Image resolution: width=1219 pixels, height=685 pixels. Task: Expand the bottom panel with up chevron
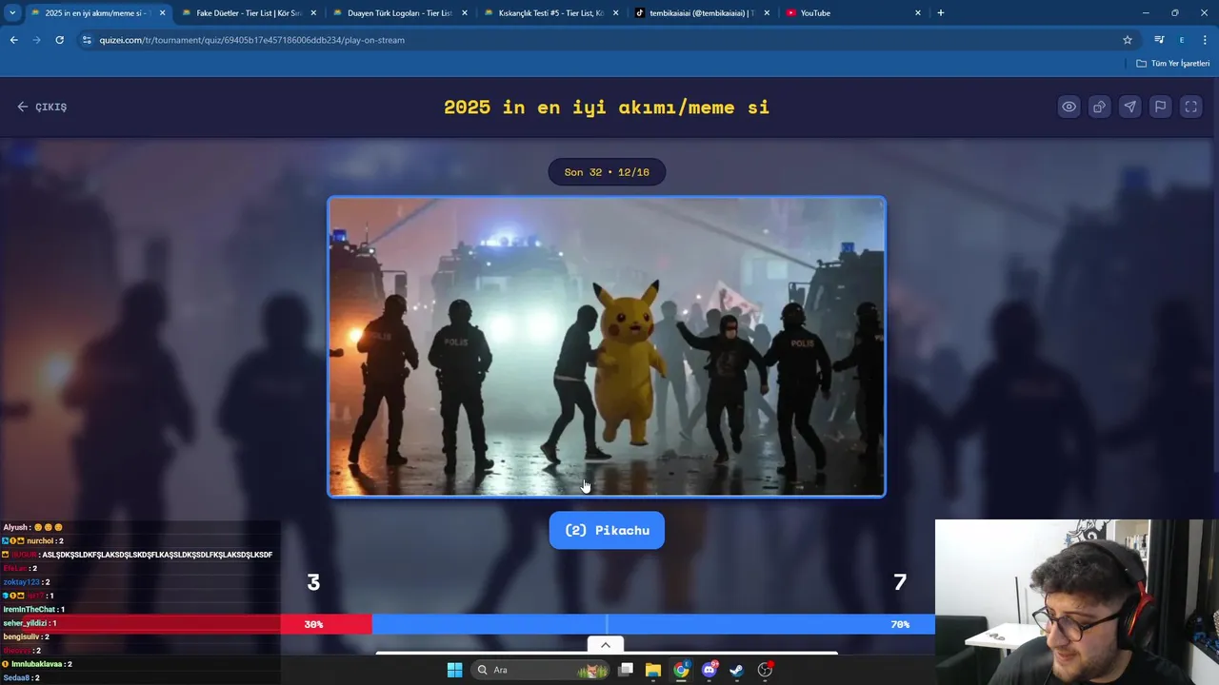point(605,645)
